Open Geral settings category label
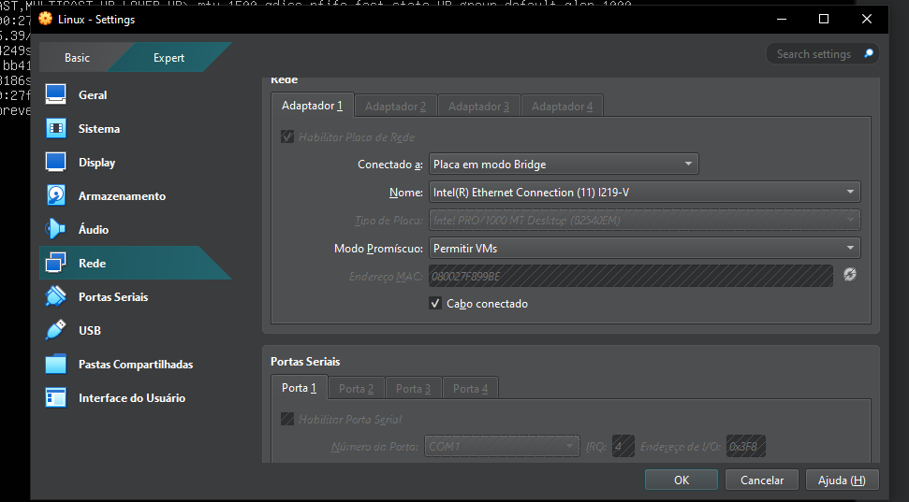Image resolution: width=909 pixels, height=502 pixels. click(x=93, y=95)
